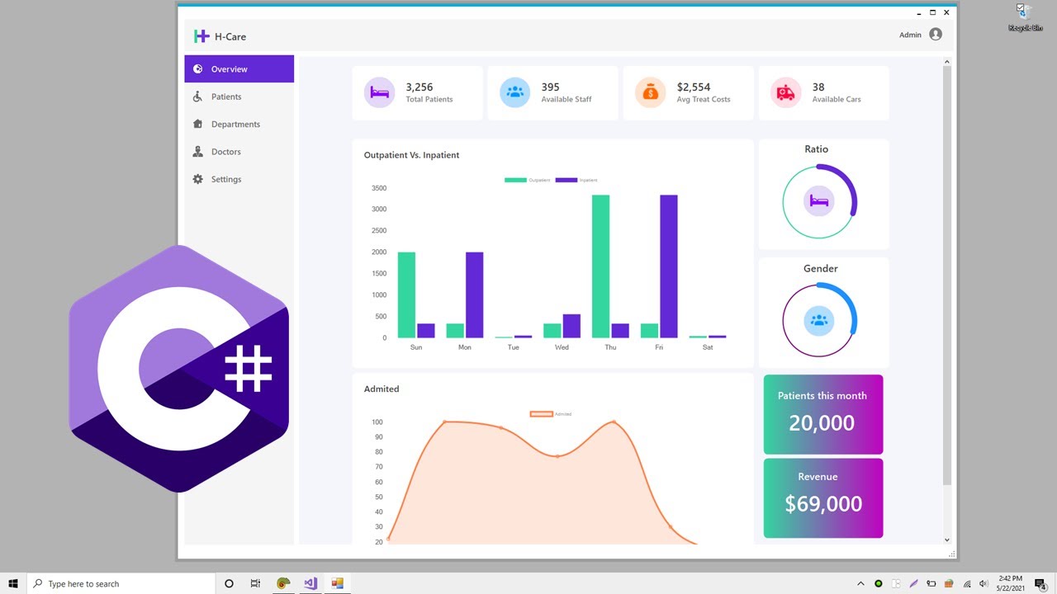Click the 38 Available Cars value
The height and width of the screenshot is (594, 1057).
818,87
